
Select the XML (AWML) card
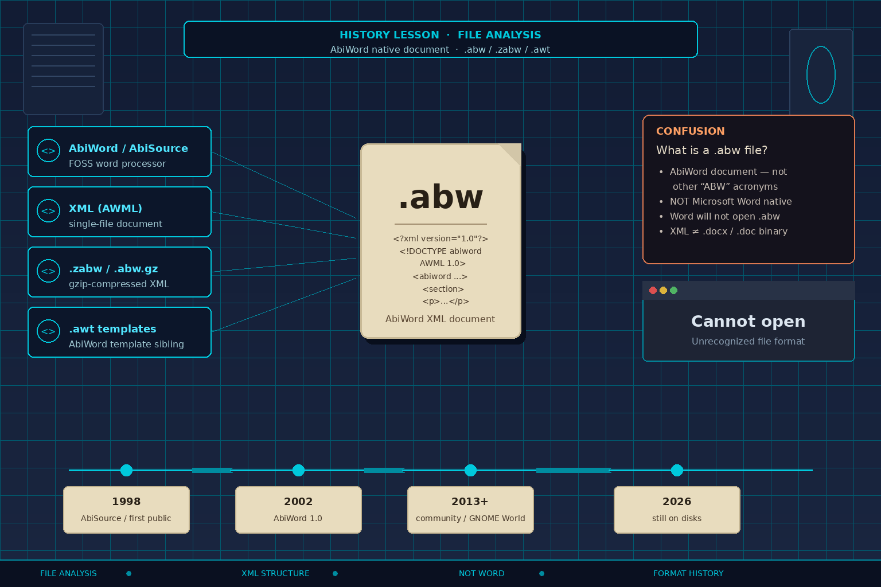coord(119,212)
